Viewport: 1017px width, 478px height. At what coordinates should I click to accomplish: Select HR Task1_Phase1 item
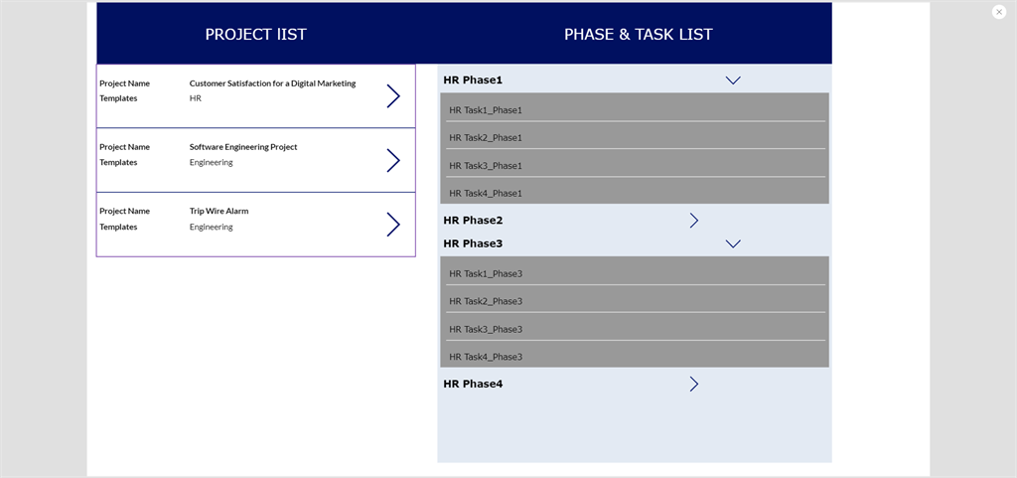[x=486, y=110]
